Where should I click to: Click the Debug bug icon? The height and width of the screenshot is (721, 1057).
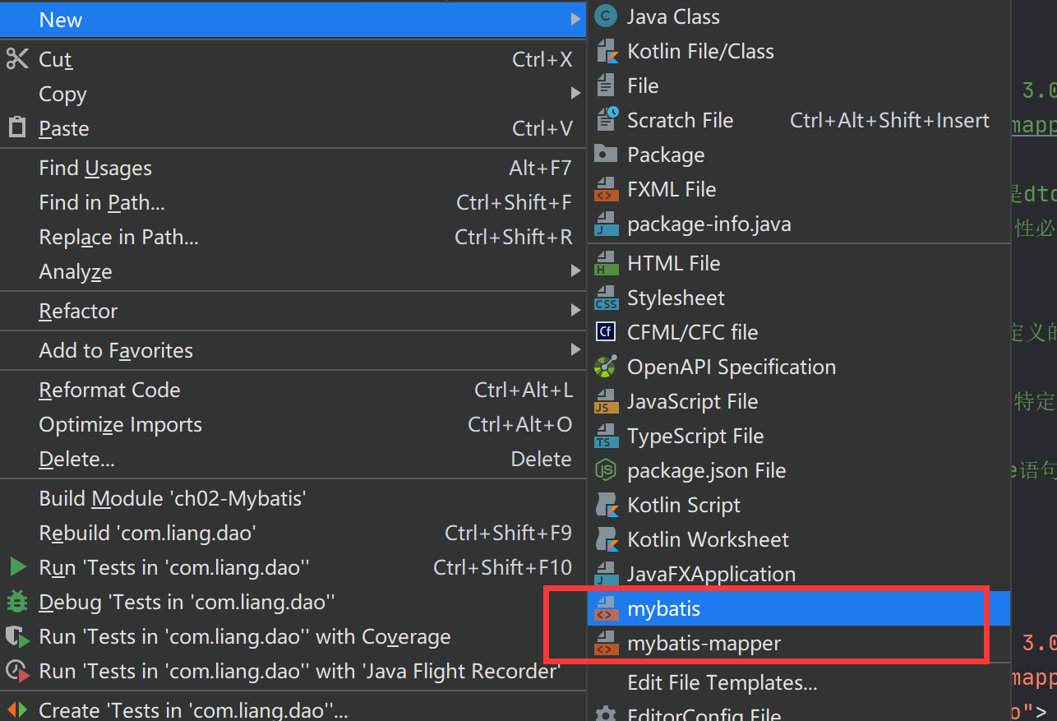(x=17, y=602)
